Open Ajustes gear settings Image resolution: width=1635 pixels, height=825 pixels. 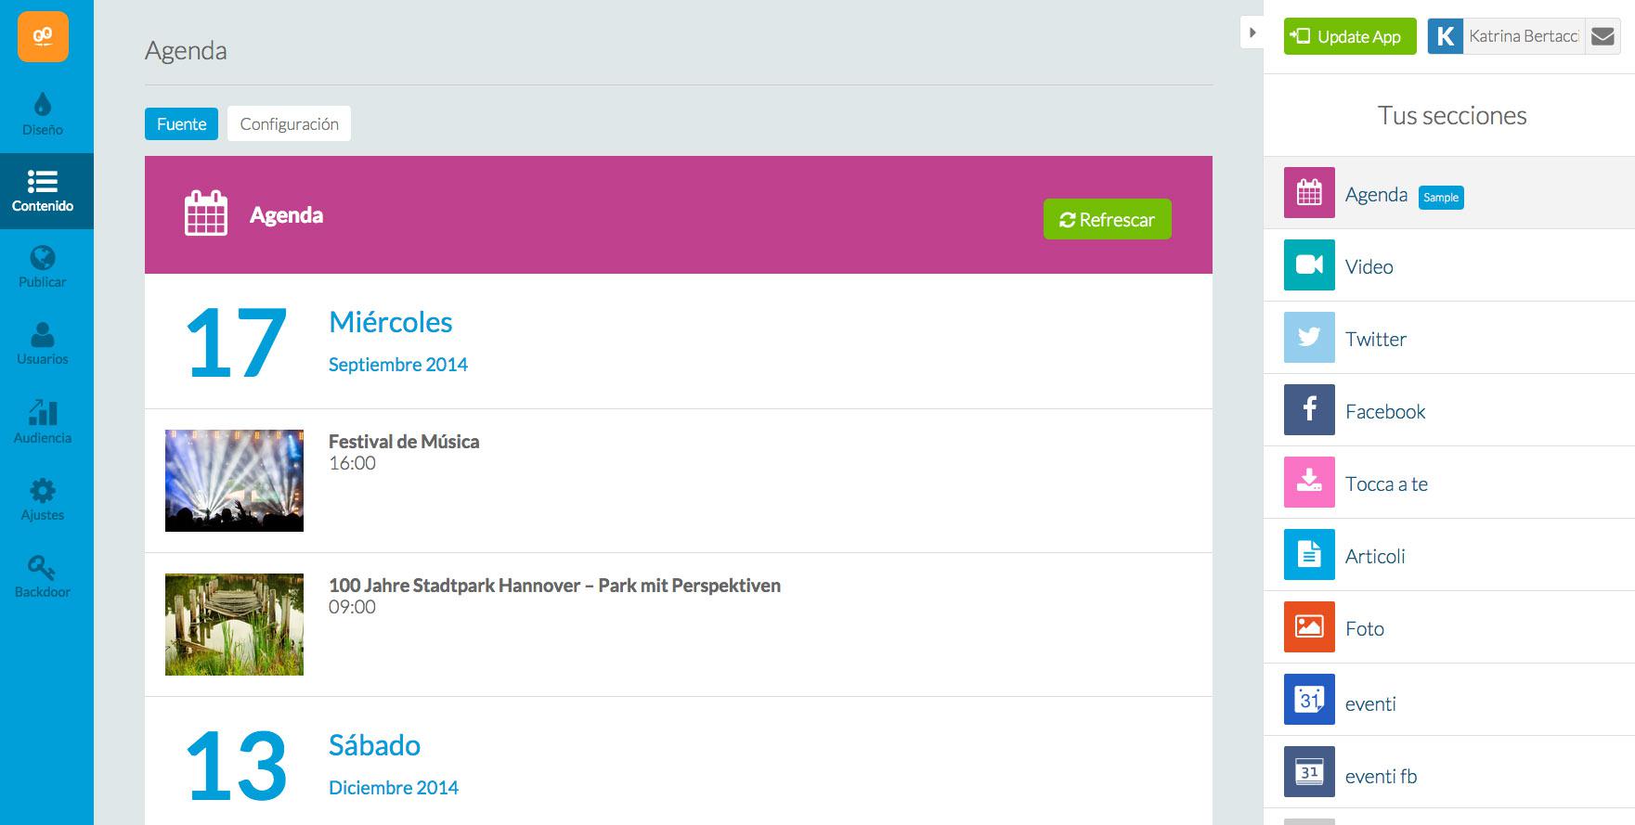[43, 499]
